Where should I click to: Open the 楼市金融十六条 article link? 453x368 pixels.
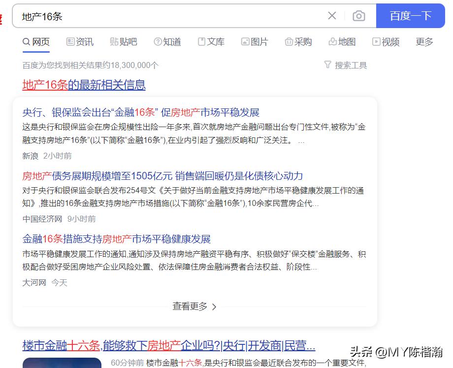(167, 345)
